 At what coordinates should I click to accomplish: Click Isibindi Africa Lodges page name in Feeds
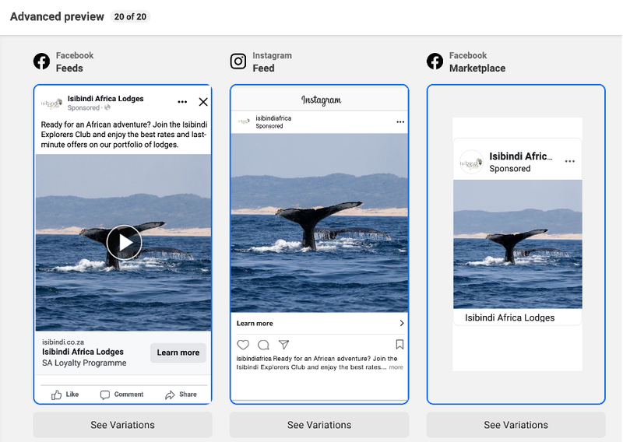click(106, 99)
